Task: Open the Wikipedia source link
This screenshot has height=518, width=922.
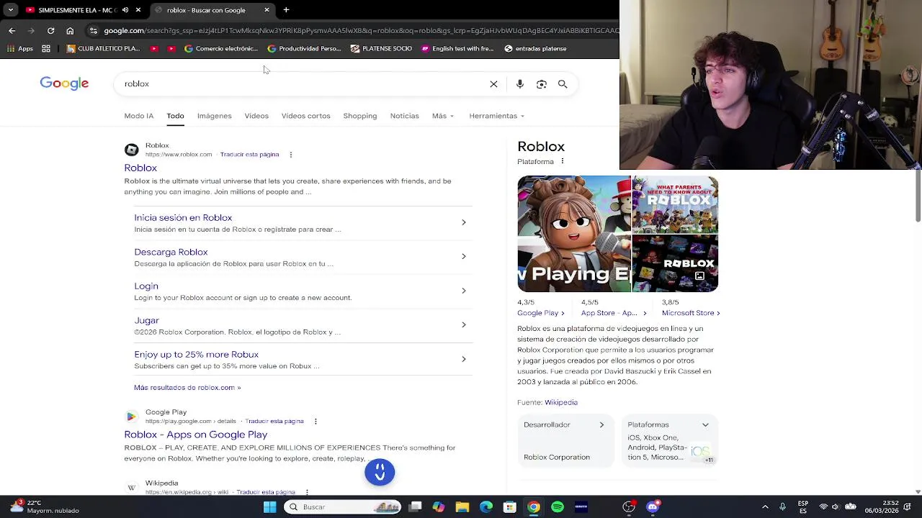Action: pos(561,402)
